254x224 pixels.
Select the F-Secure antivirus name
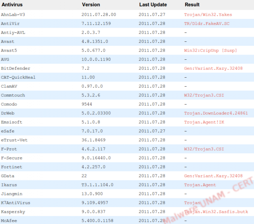point(12,158)
